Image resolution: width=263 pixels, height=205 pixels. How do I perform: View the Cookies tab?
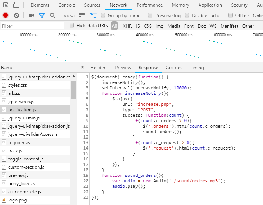(174, 68)
